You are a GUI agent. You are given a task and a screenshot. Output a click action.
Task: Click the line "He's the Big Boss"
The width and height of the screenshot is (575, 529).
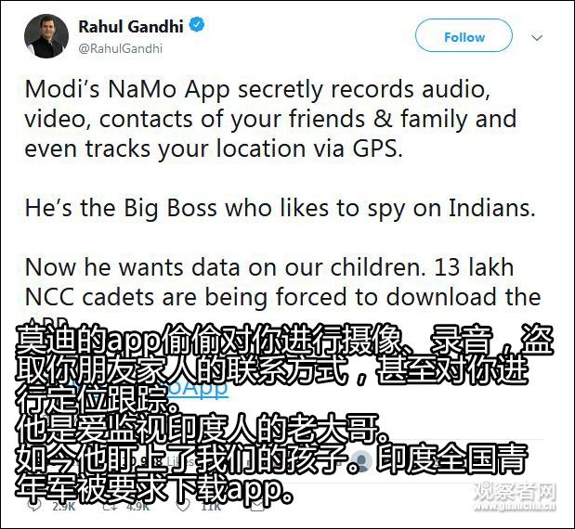click(x=280, y=208)
